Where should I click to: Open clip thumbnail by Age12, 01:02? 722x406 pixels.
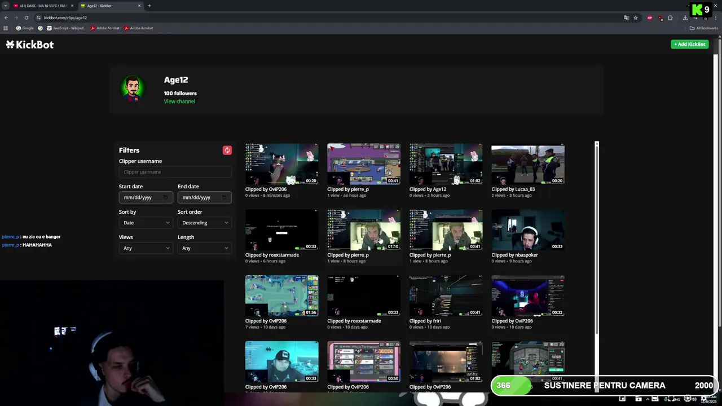446,164
